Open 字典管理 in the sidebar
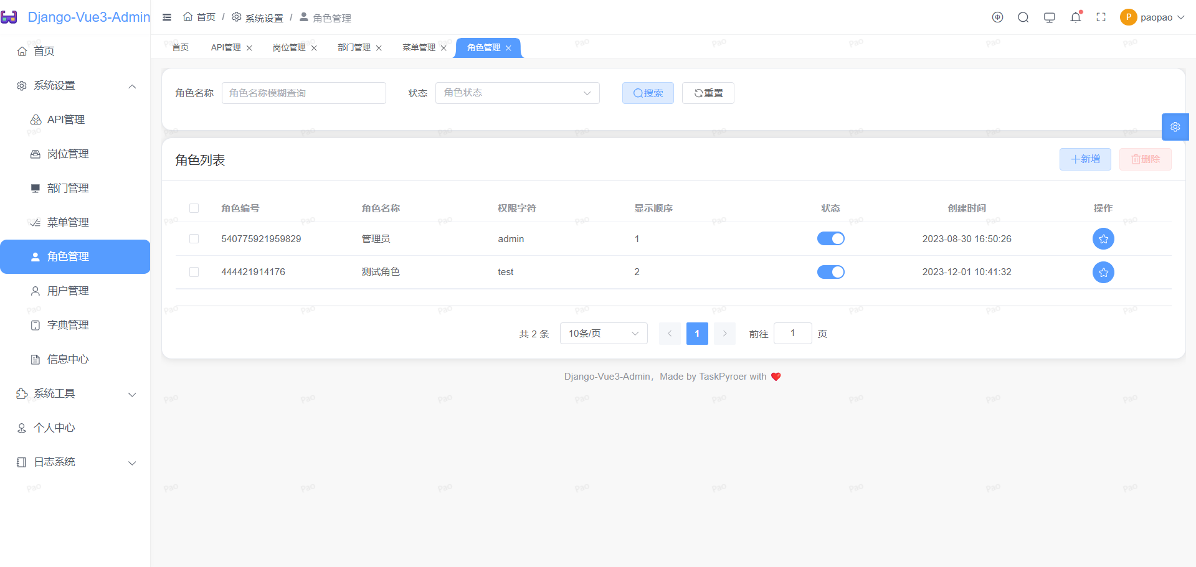The height and width of the screenshot is (567, 1196). pos(75,326)
